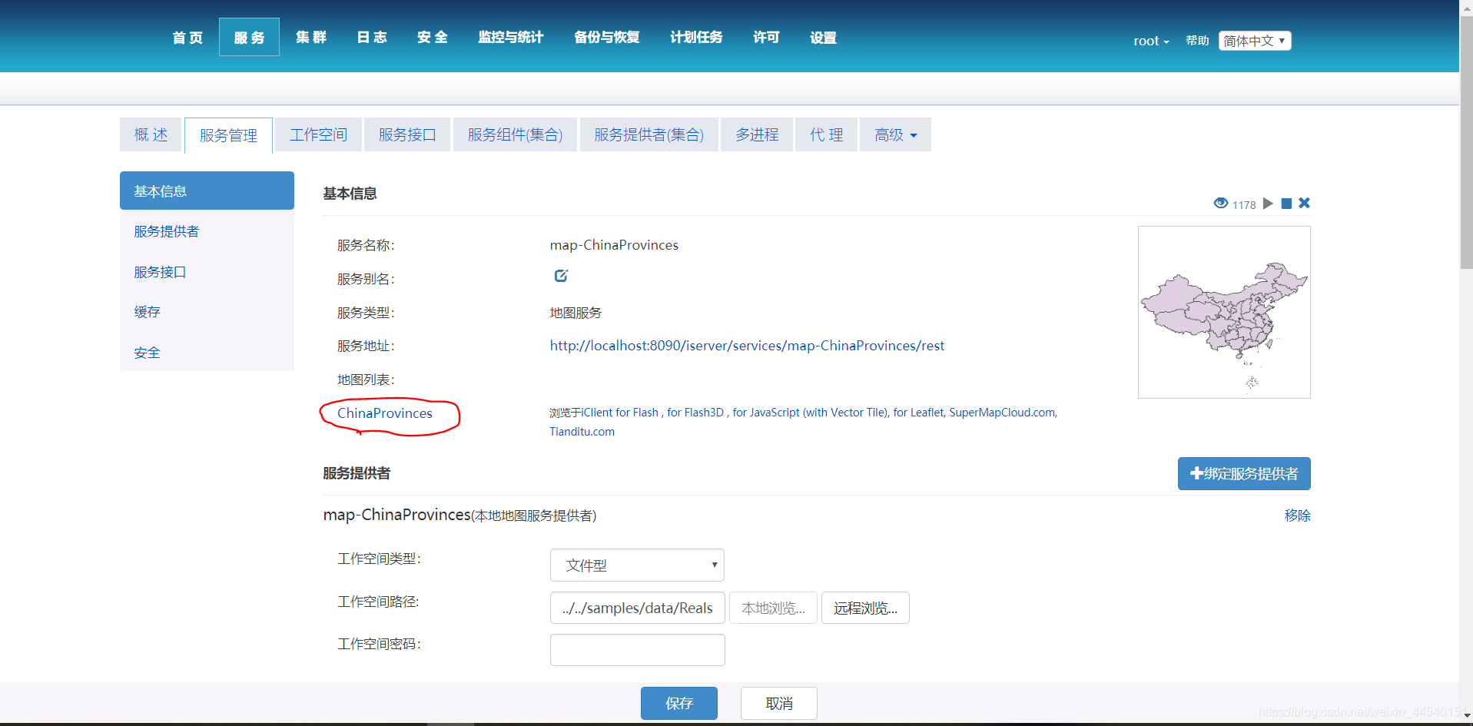Viewport: 1473px width, 726px height.
Task: Open the SuperMapCloud.com link
Action: point(1002,413)
